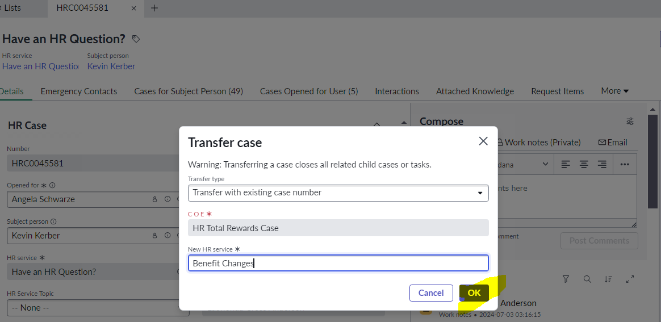
Task: Click the comment box resize handle
Action: (634, 225)
